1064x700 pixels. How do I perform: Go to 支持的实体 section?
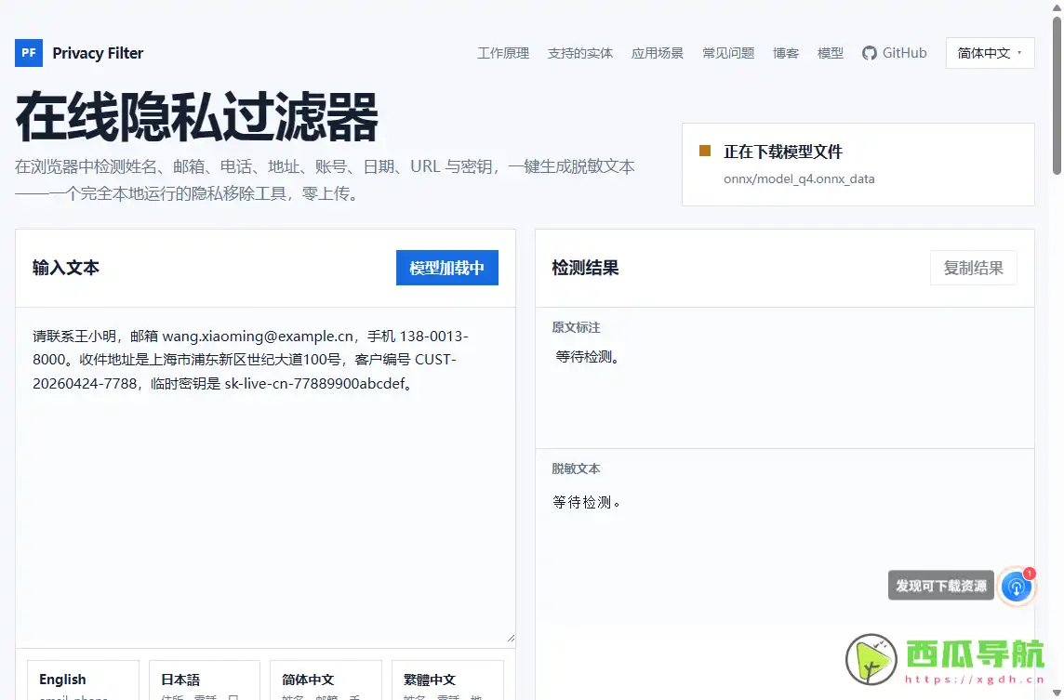pos(580,53)
